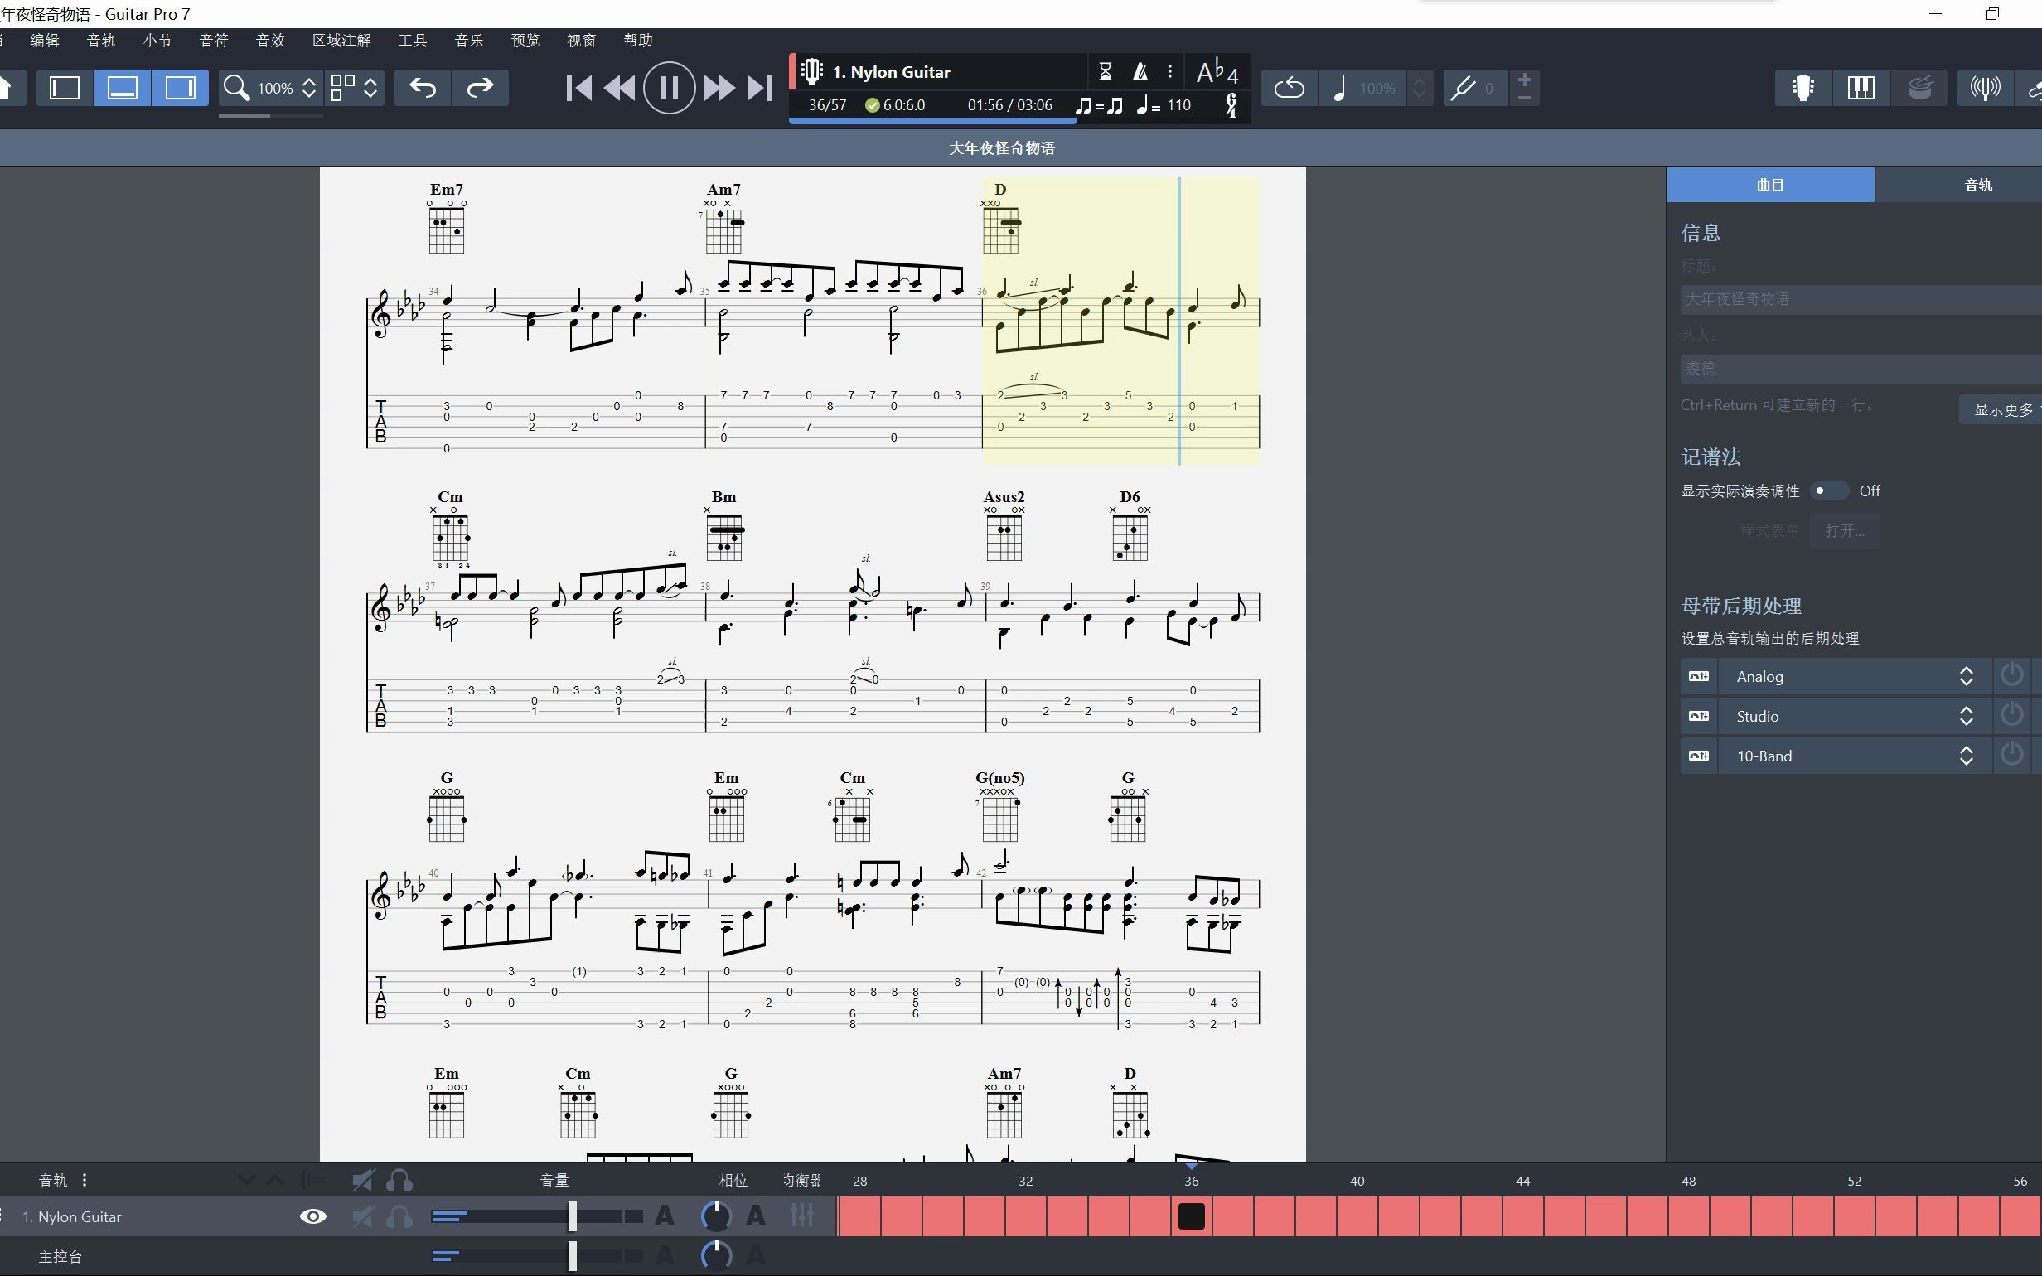Jump to the first bar button

pos(578,88)
